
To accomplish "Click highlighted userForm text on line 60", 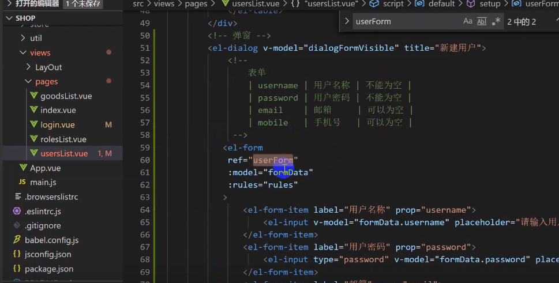I will point(273,160).
